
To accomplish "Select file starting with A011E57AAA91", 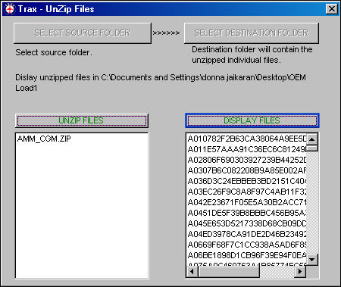I will [247, 149].
